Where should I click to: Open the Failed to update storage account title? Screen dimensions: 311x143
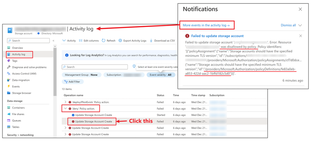pyautogui.click(x=217, y=36)
